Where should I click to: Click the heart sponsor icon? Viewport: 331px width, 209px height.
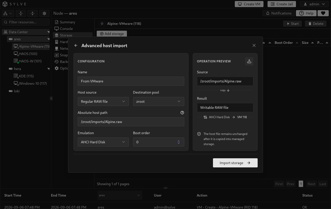click(323, 13)
